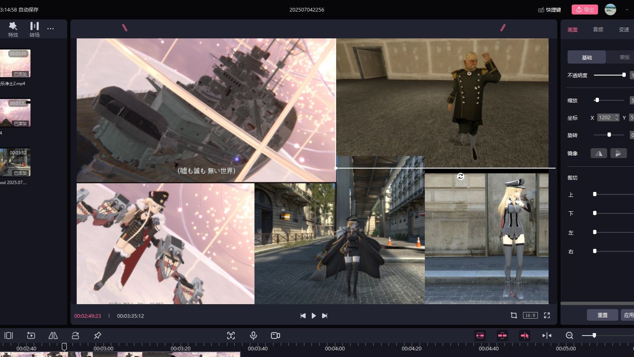The width and height of the screenshot is (634, 357).
Task: Click the 重置 reset button
Action: click(x=602, y=314)
